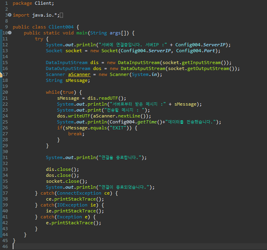Click 'ConnectException' in catch clause

[79, 193]
